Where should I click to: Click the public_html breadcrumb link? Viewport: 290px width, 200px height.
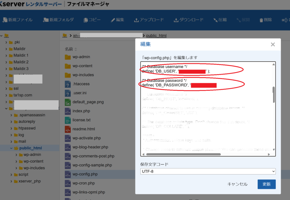[x=156, y=36]
